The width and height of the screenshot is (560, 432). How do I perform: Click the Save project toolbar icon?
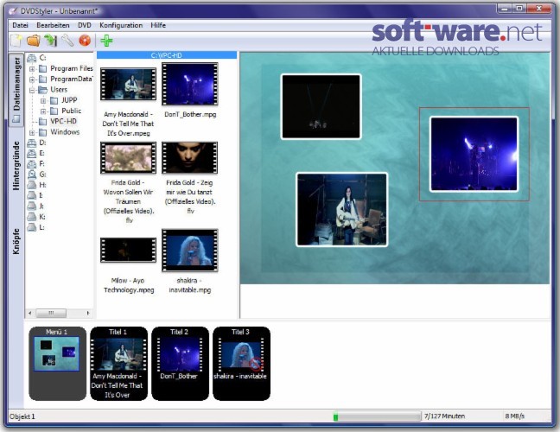click(x=50, y=41)
